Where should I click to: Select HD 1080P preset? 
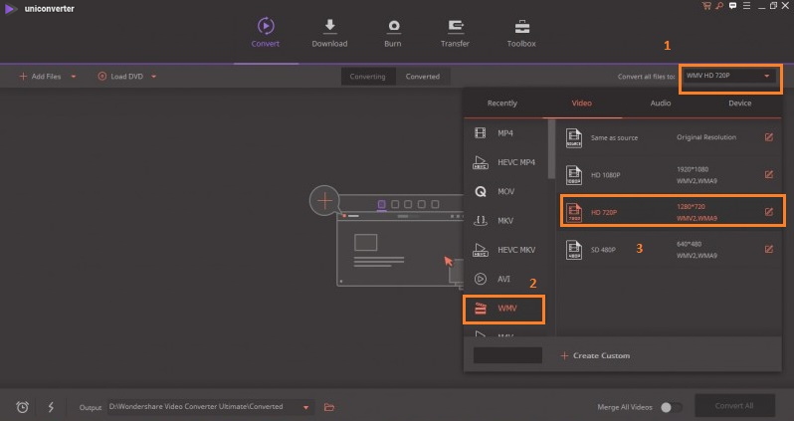(x=671, y=175)
